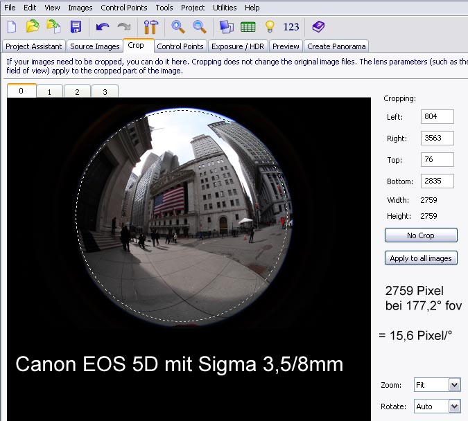The height and width of the screenshot is (421, 468).
Task: Open the Control Points menu
Action: [123, 8]
